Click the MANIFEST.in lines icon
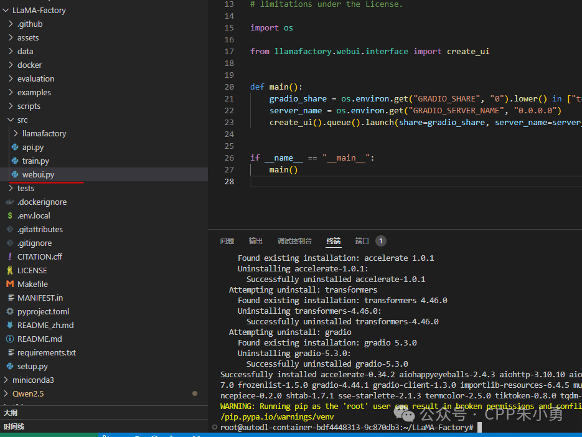Viewport: 582px width, 437px height. point(11,298)
